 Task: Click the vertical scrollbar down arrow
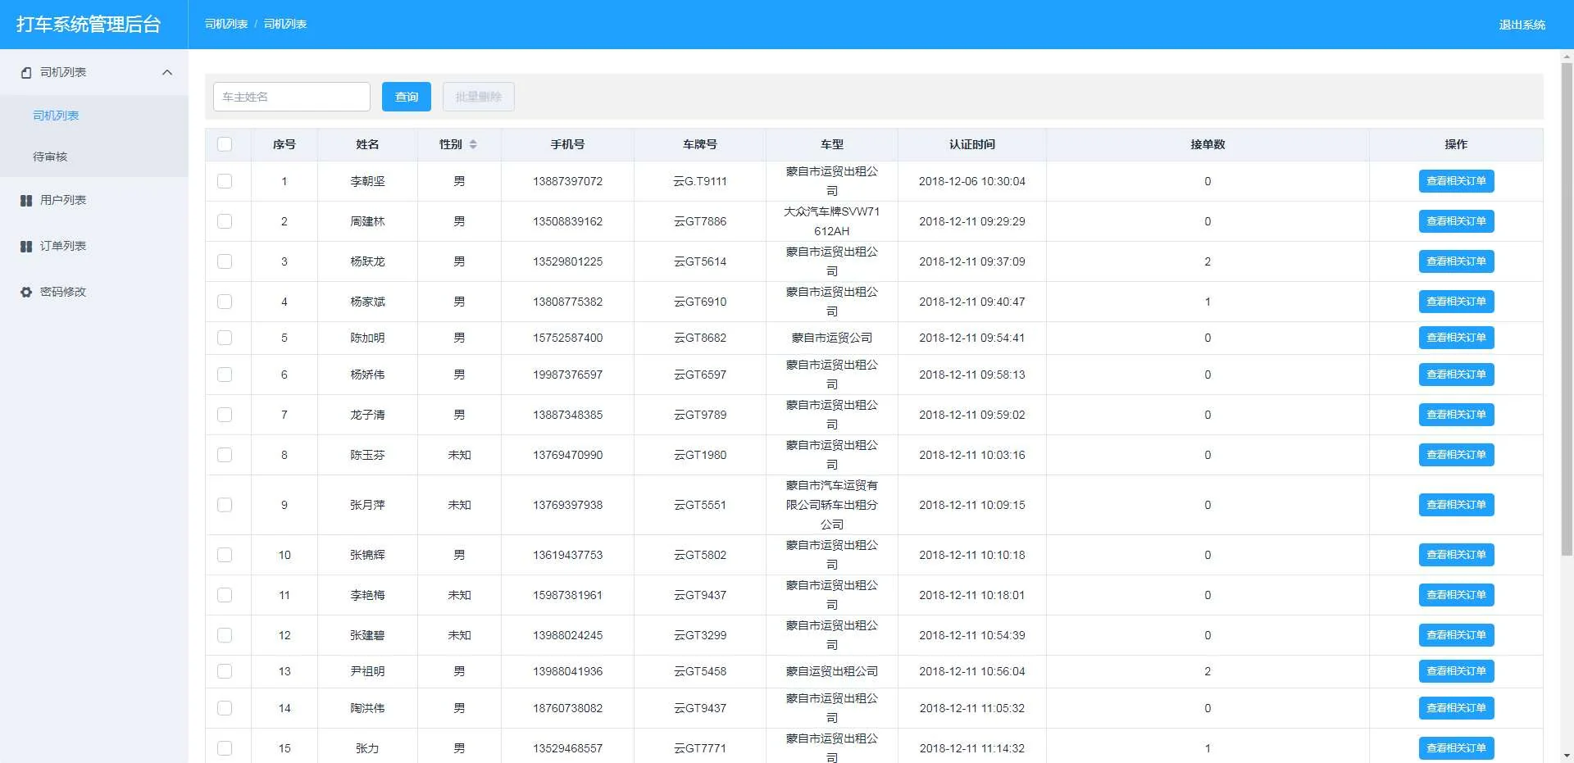(1567, 756)
